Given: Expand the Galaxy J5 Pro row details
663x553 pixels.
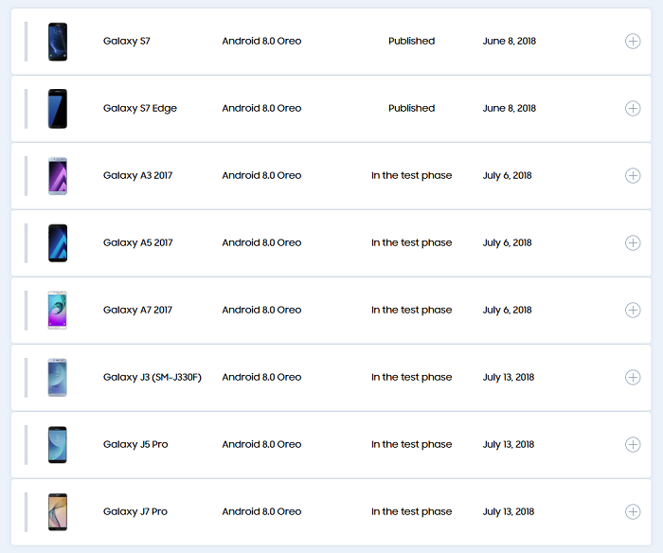Looking at the screenshot, I should point(633,444).
